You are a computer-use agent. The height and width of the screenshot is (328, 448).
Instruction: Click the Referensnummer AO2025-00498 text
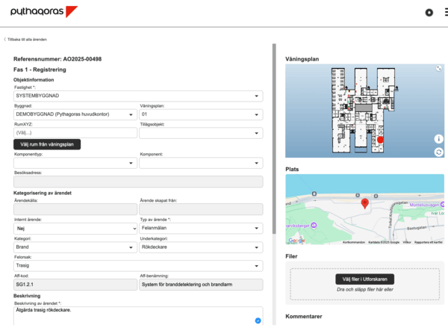pyautogui.click(x=57, y=59)
